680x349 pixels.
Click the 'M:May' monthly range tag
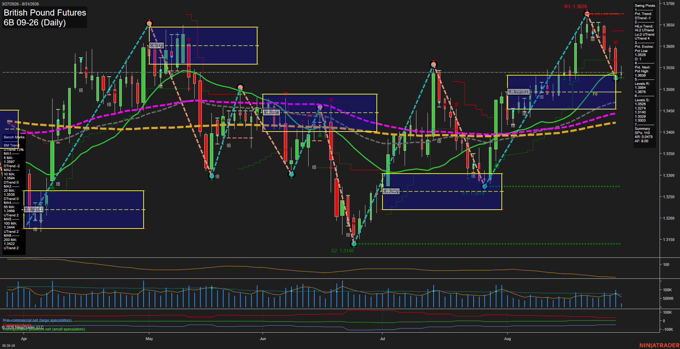[156, 45]
